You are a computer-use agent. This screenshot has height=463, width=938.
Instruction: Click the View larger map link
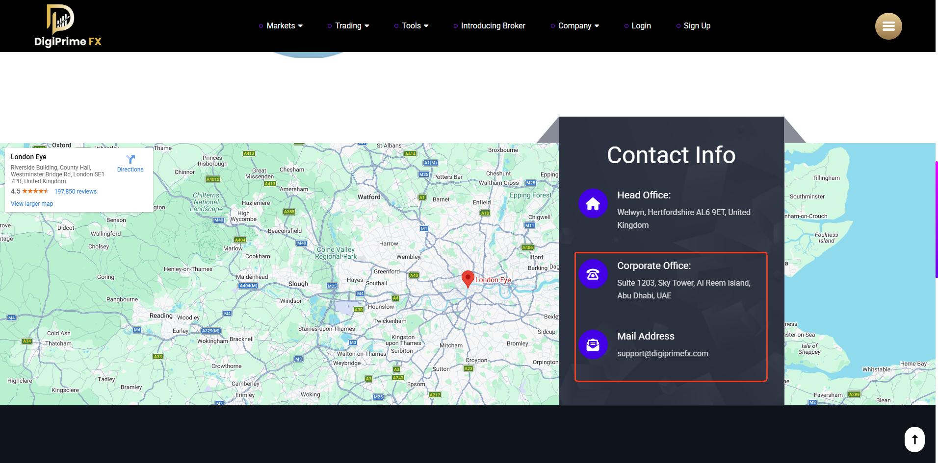tap(32, 204)
